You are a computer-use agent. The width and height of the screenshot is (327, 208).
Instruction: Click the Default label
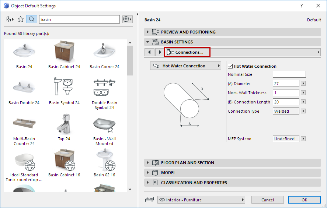[314, 20]
